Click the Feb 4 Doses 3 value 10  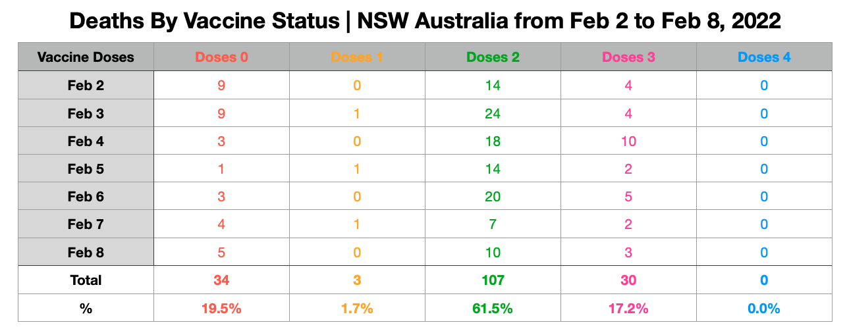pos(628,141)
